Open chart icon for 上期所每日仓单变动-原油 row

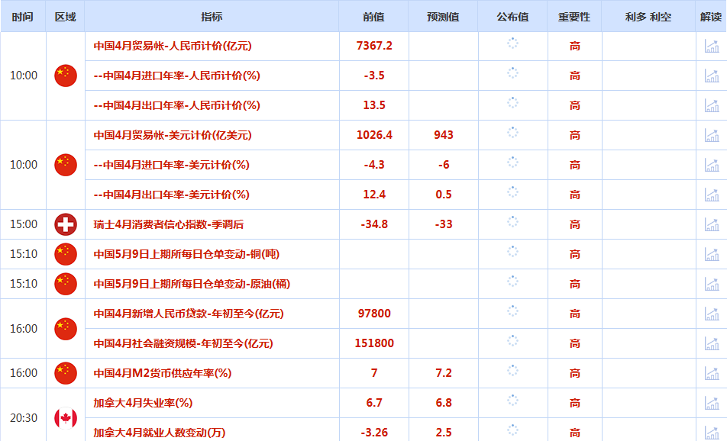pos(711,284)
